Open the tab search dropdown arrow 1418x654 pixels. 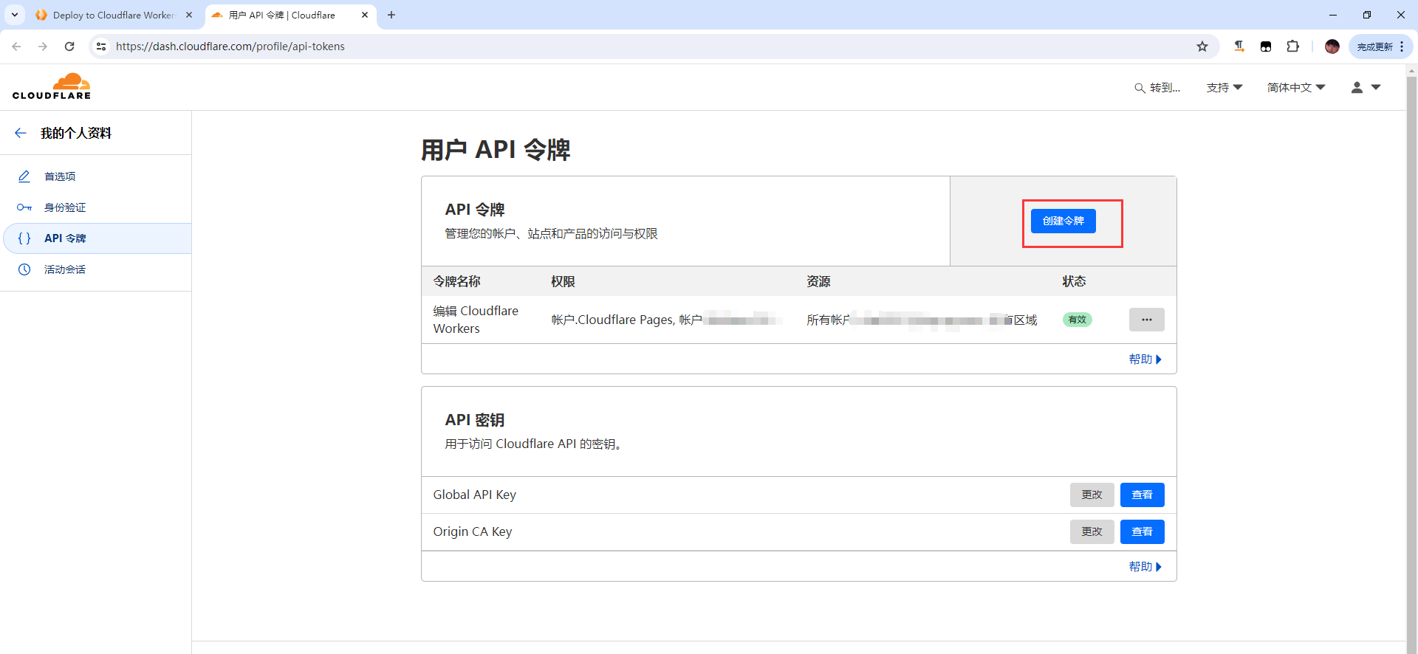[x=15, y=15]
